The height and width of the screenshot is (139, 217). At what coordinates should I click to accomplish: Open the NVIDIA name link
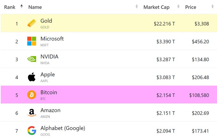[x=49, y=56]
